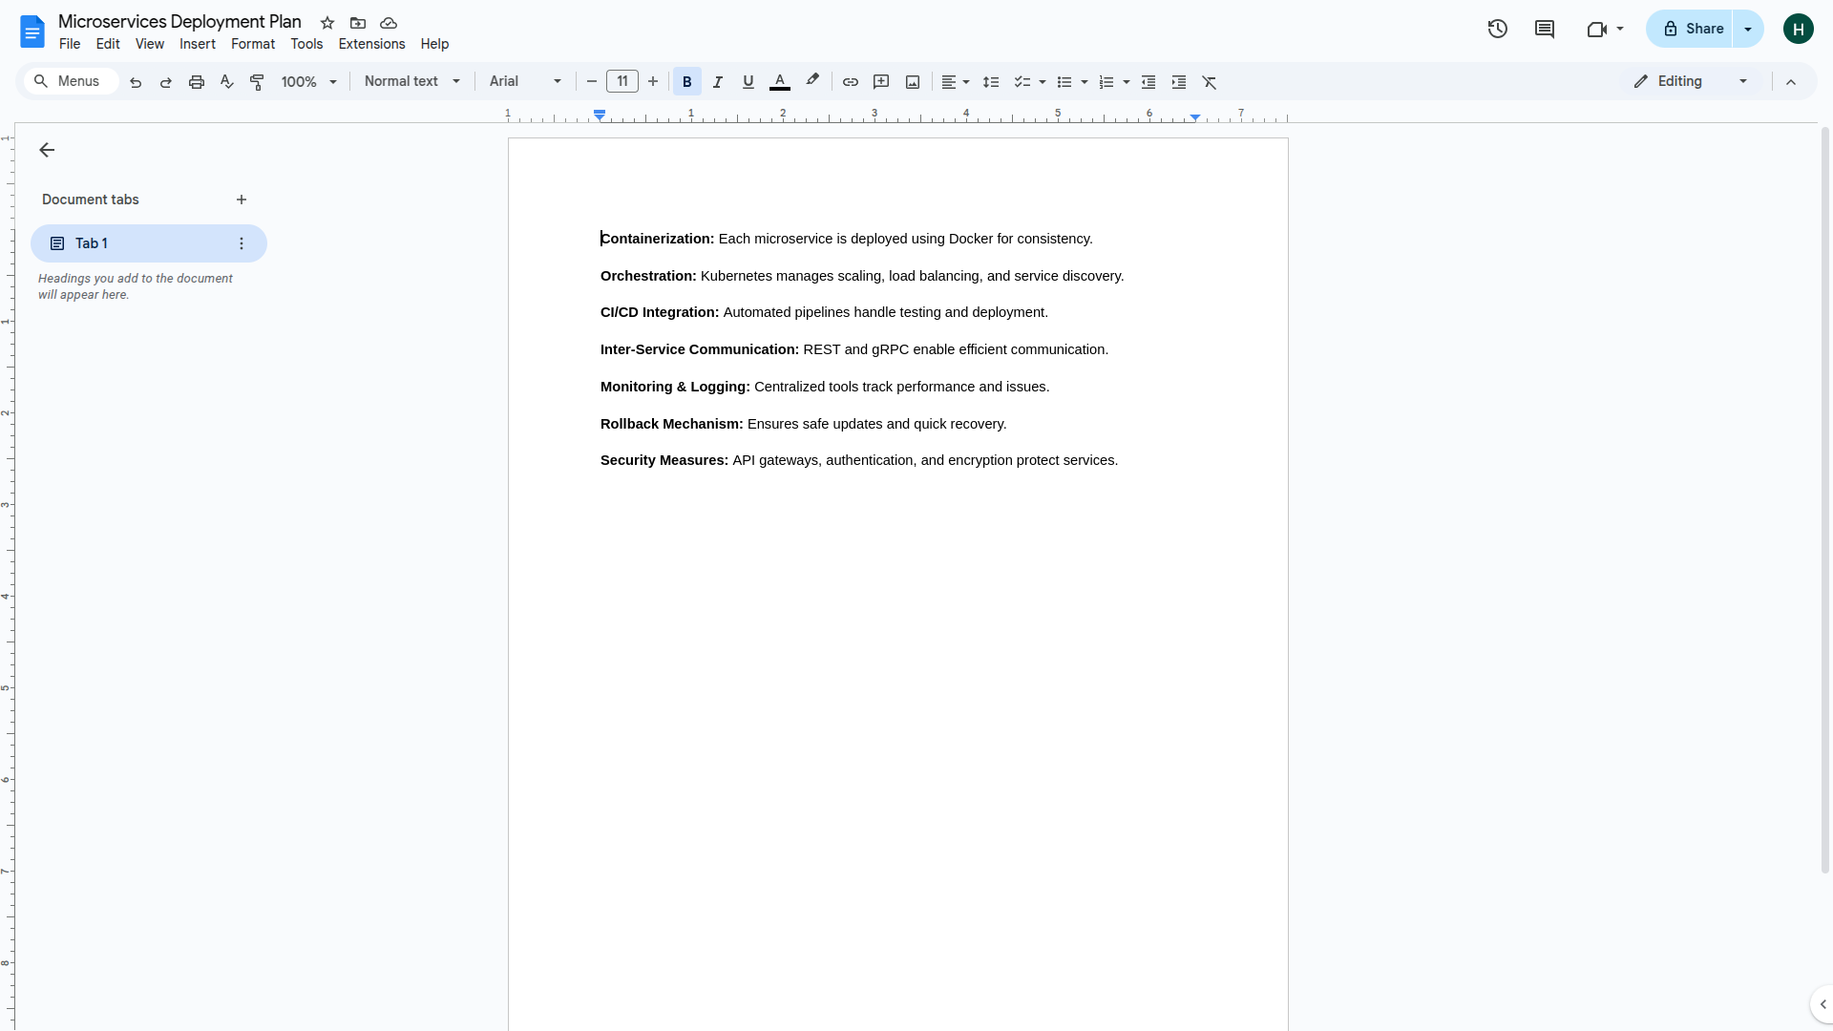The width and height of the screenshot is (1833, 1031).
Task: Click the spelling and grammar check icon
Action: tap(226, 82)
